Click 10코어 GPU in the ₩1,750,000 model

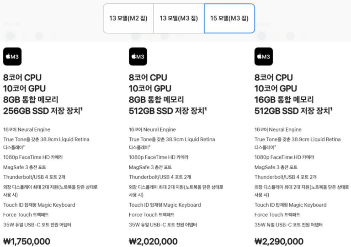click(24, 89)
